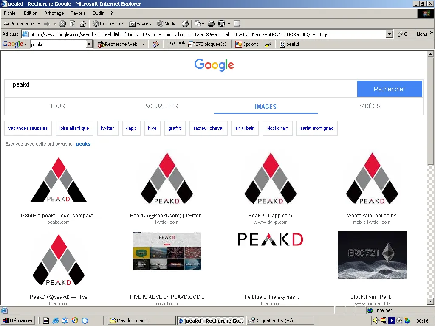Open the Média toolbar panel
The height and width of the screenshot is (326, 435).
click(x=167, y=24)
